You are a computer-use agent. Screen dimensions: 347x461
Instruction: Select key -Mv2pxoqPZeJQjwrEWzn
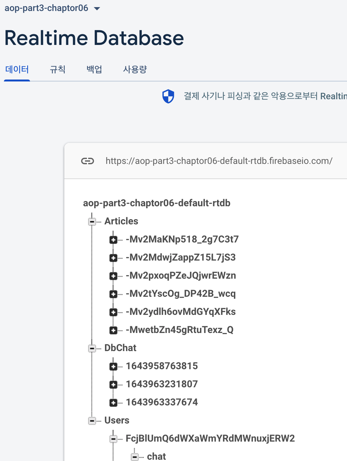coord(181,275)
